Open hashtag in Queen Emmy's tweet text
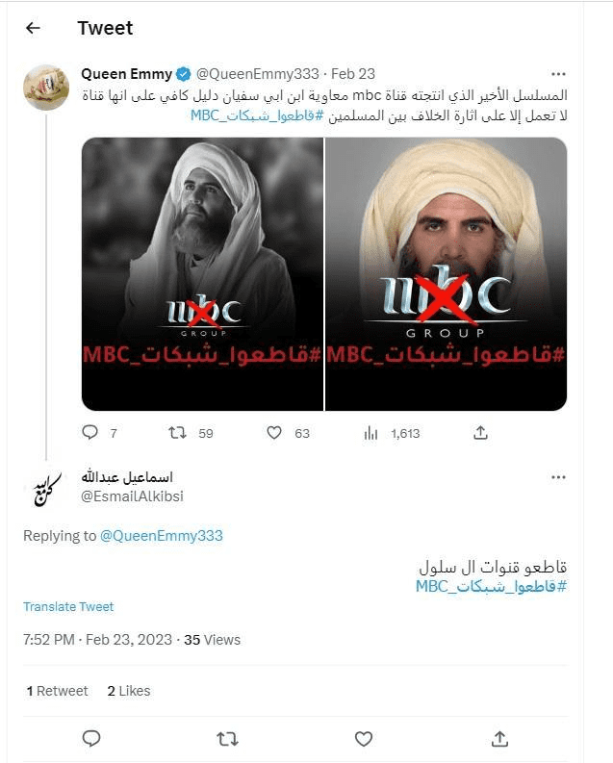 point(257,115)
